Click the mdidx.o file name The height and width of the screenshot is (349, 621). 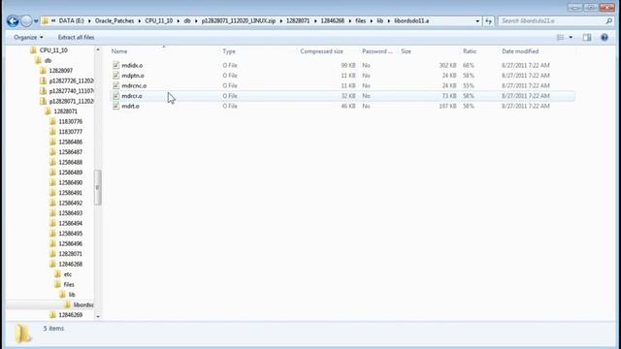[x=132, y=65]
